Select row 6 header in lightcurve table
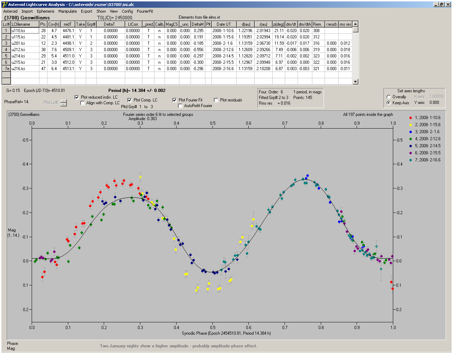This screenshot has width=453, height=353. pyautogui.click(x=6, y=62)
